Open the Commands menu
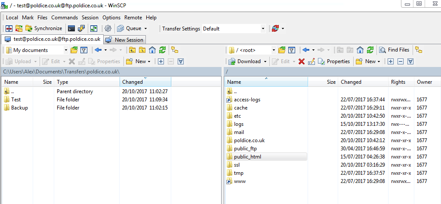The width and height of the screenshot is (441, 204). tap(65, 18)
